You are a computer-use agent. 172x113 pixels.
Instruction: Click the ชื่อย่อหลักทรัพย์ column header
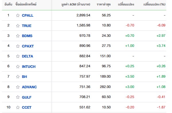pos(26,4)
